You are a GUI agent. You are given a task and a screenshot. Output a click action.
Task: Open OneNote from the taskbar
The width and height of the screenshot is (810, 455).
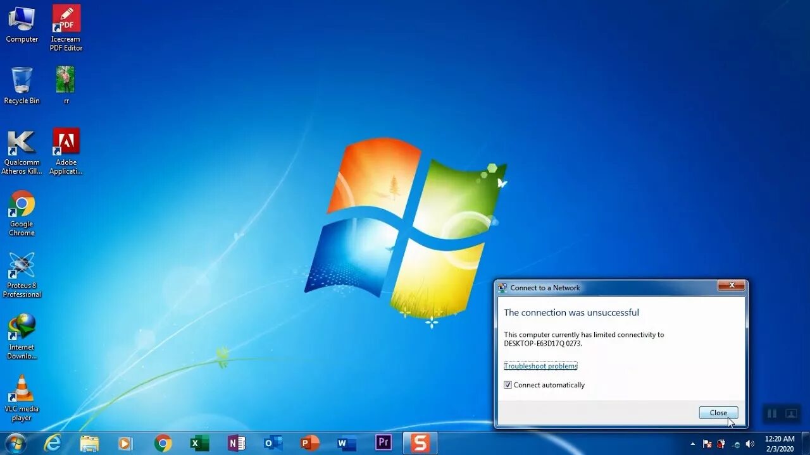tap(236, 444)
